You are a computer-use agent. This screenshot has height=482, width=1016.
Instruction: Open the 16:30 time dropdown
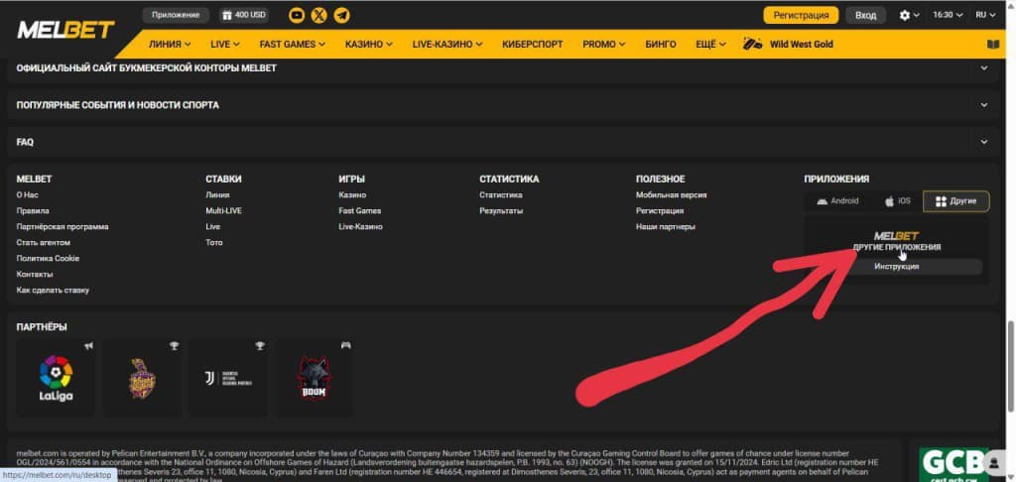tap(948, 15)
